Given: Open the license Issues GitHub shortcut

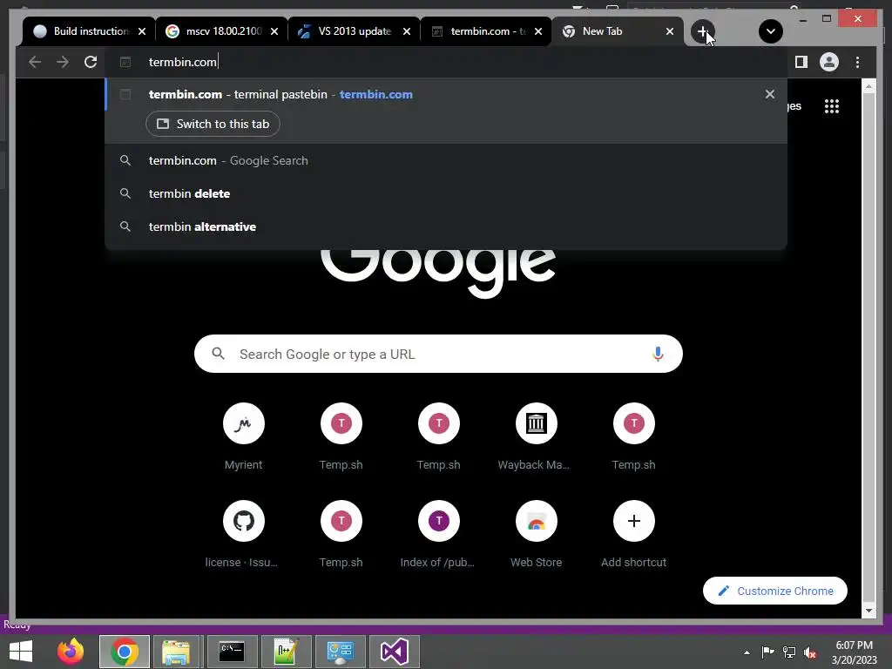Looking at the screenshot, I should 244,534.
